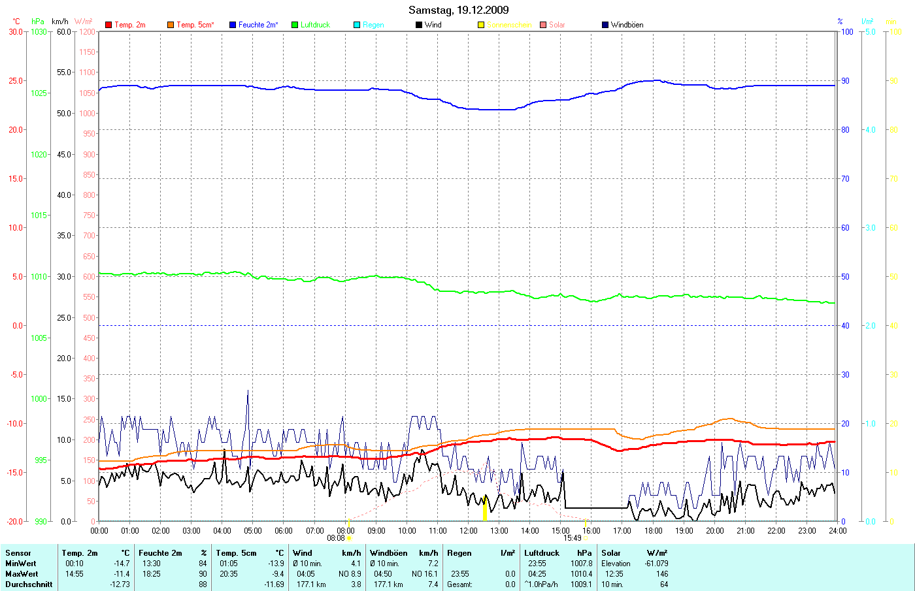The width and height of the screenshot is (915, 591).
Task: Click the yellow sunshine bar near 12:30
Action: click(485, 509)
